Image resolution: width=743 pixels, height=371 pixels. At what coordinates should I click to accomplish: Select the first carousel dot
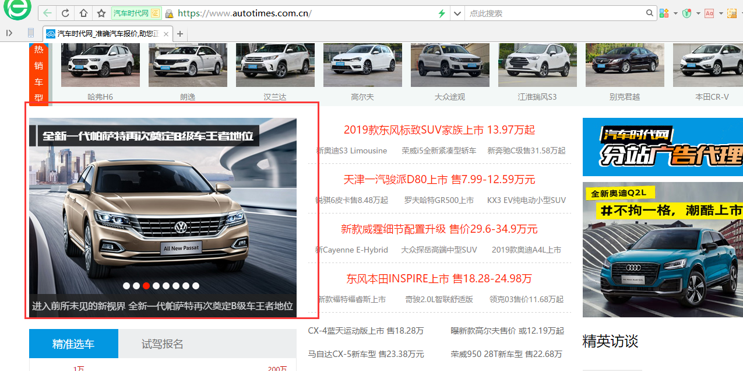[x=126, y=286]
